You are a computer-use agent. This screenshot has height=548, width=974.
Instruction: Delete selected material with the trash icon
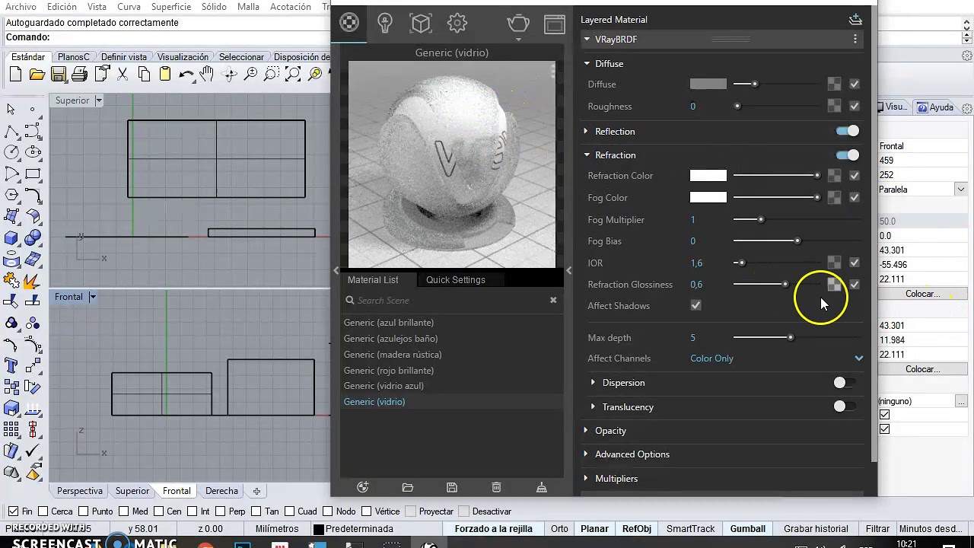point(496,487)
